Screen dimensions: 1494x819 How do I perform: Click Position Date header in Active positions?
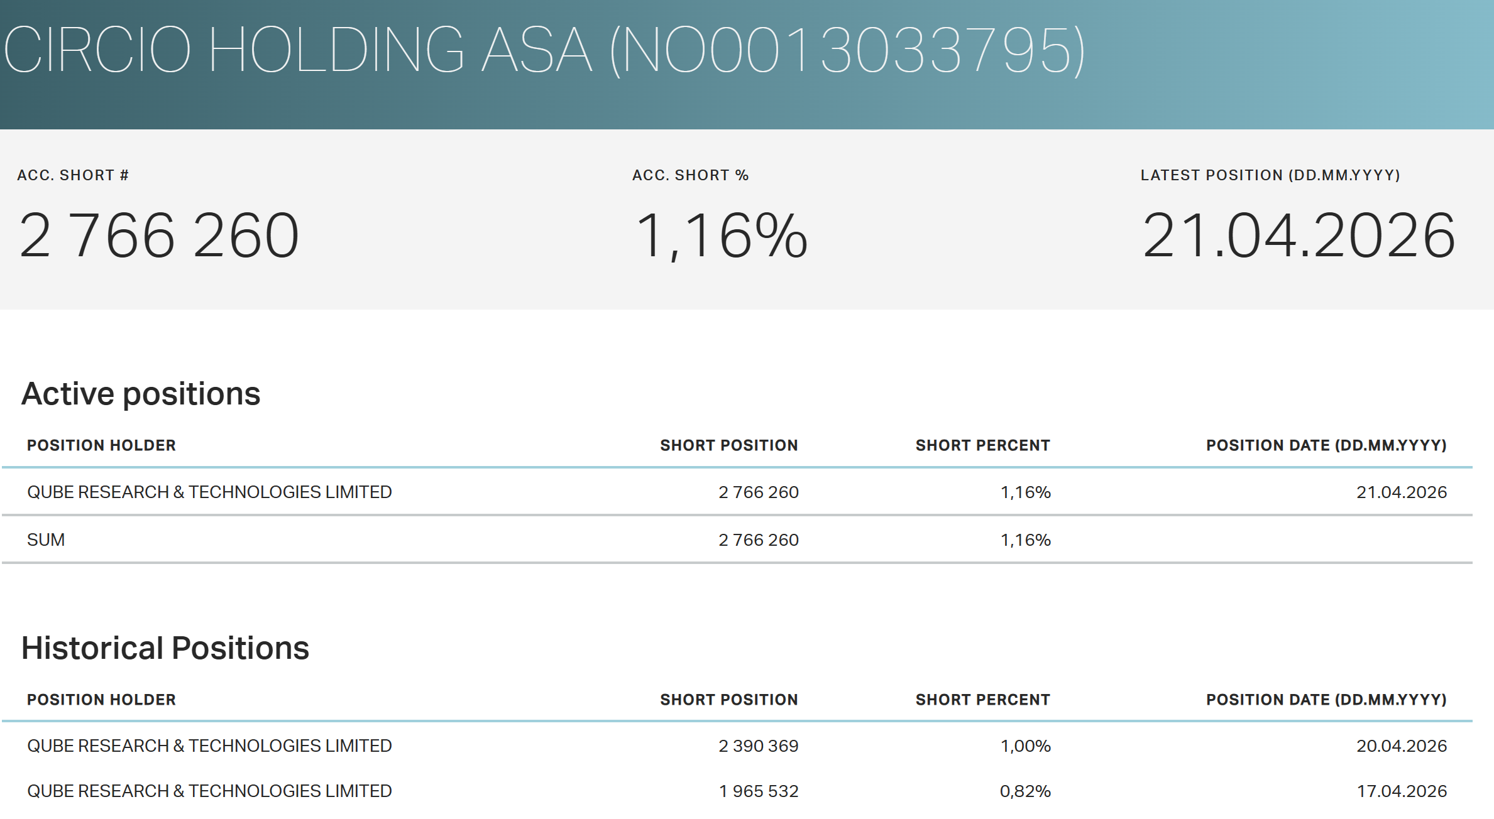(x=1326, y=445)
